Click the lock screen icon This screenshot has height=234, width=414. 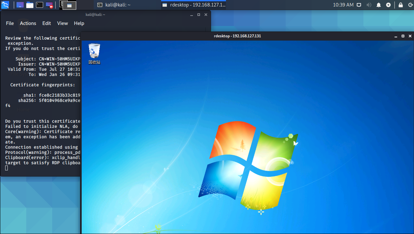(401, 5)
